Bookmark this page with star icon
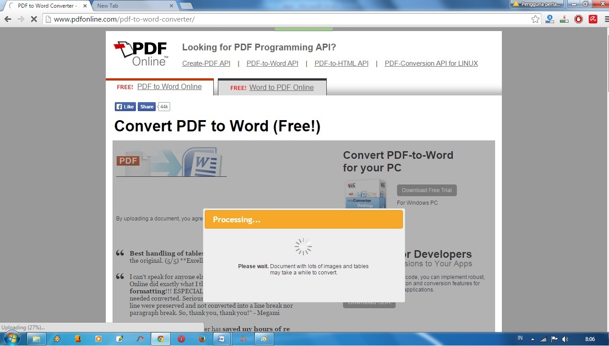 pos(535,19)
